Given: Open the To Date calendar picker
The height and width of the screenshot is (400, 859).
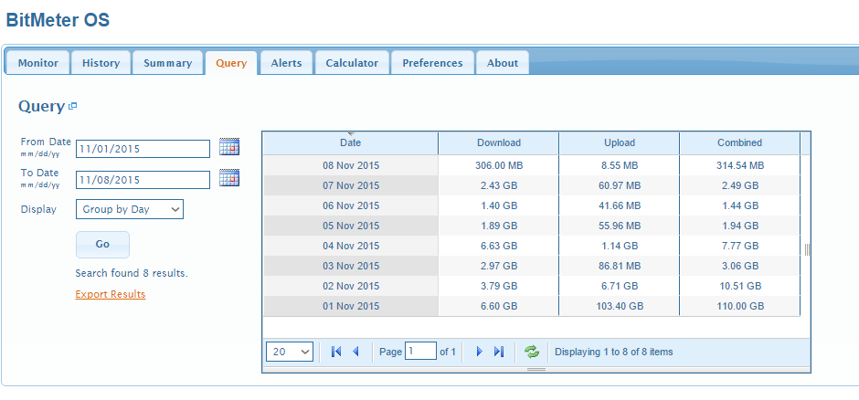Looking at the screenshot, I should [x=228, y=178].
